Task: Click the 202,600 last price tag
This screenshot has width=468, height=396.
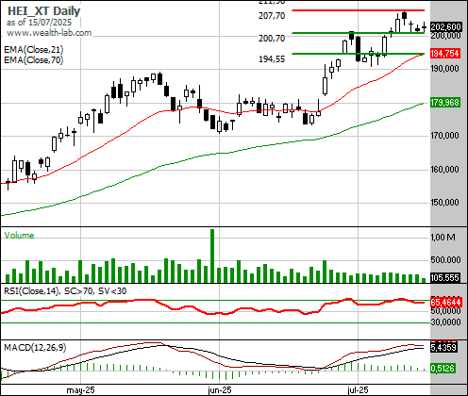Action: 445,27
